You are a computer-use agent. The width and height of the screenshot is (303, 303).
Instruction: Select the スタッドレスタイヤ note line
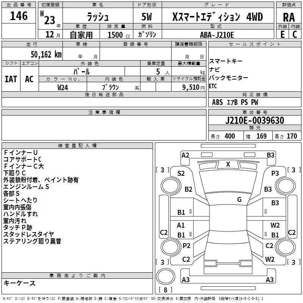pyautogui.click(x=28, y=234)
